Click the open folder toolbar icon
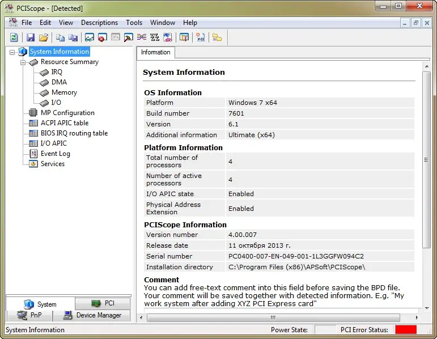This screenshot has width=437, height=339. [44, 37]
